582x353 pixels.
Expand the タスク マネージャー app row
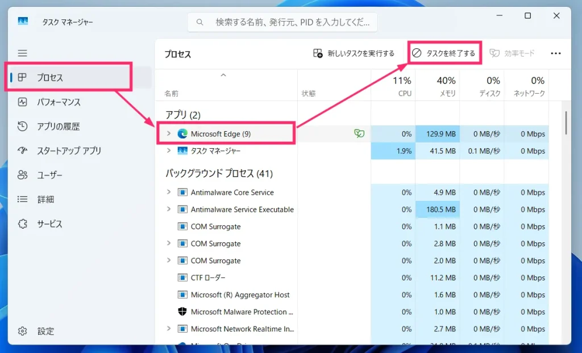pos(169,150)
